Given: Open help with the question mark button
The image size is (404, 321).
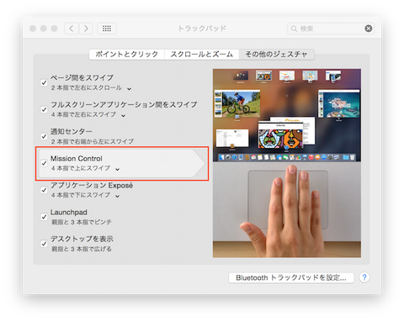Looking at the screenshot, I should tap(364, 277).
